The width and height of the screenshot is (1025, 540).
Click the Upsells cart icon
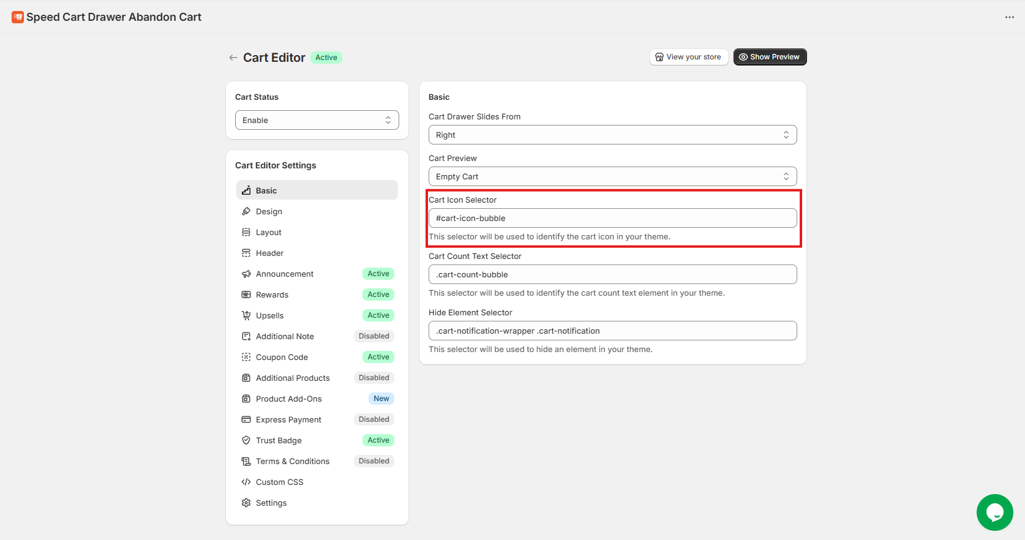[246, 315]
